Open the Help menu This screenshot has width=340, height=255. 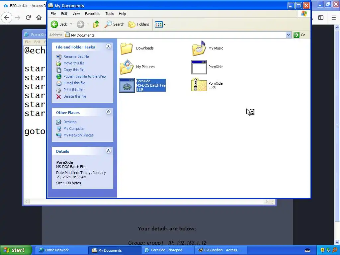[x=122, y=14]
